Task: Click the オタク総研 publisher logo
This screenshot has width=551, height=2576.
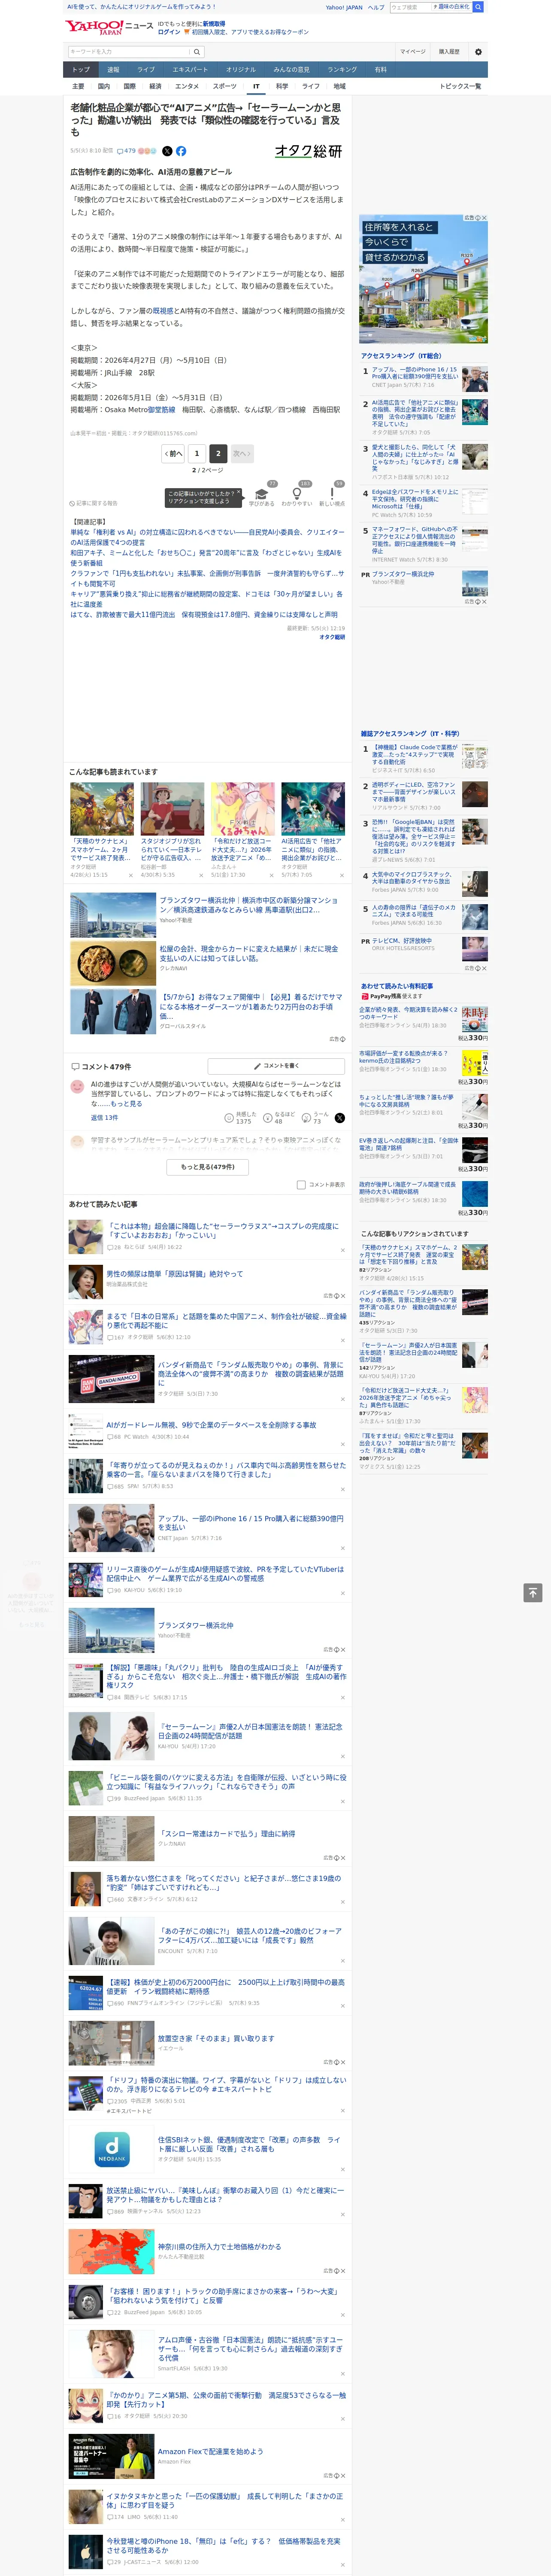Action: point(309,151)
